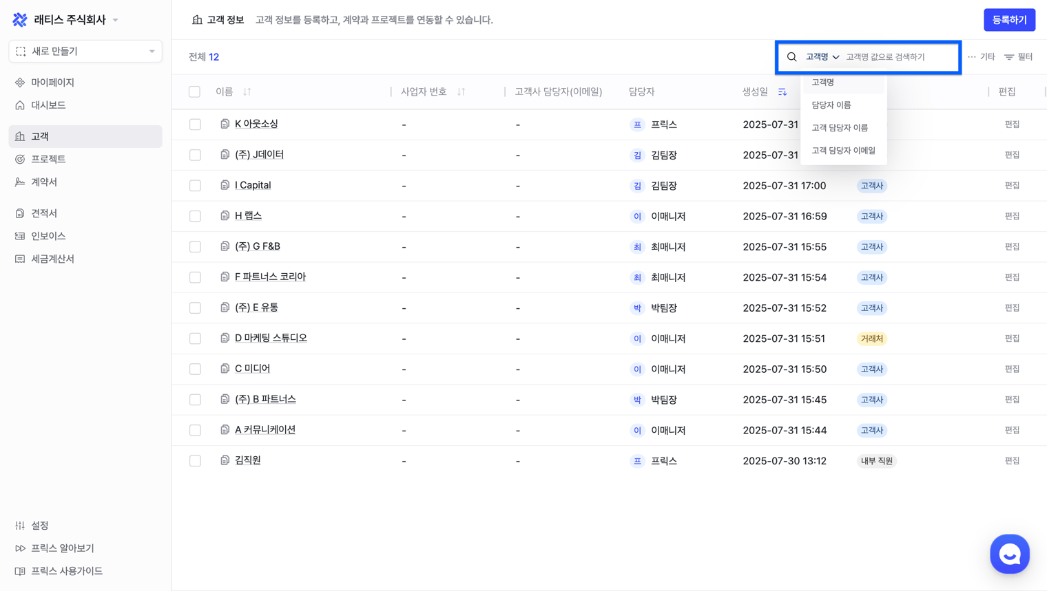Click the 견적서 document icon
This screenshot has height=591, width=1047.
pyautogui.click(x=20, y=213)
